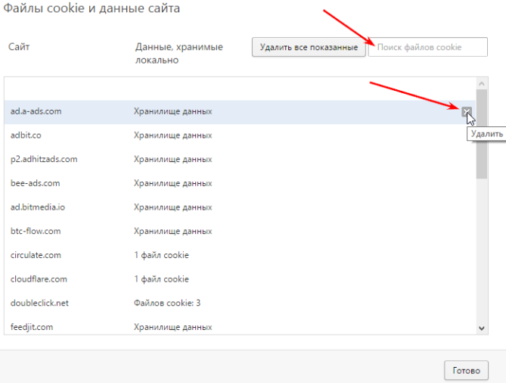
Task: Click 'Данные, хранимые локально' column header
Action: click(x=179, y=53)
